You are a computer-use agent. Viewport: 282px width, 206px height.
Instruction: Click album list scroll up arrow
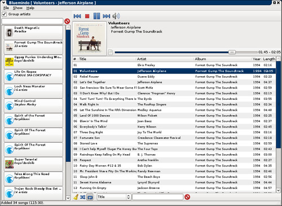[x=68, y=28]
